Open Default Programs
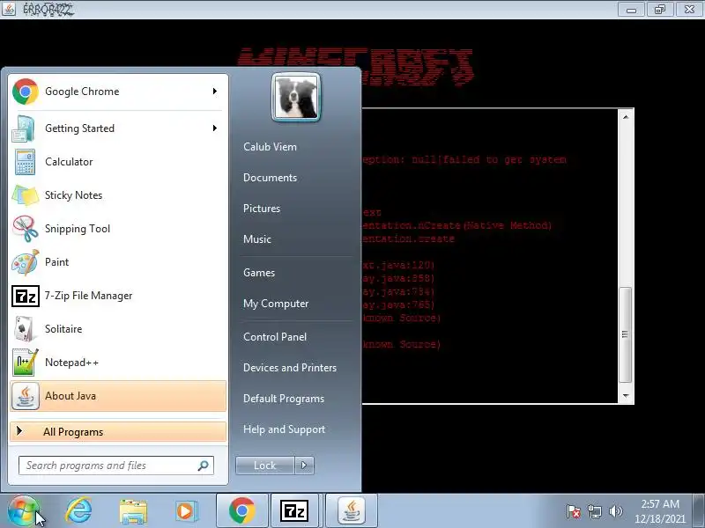 click(283, 399)
